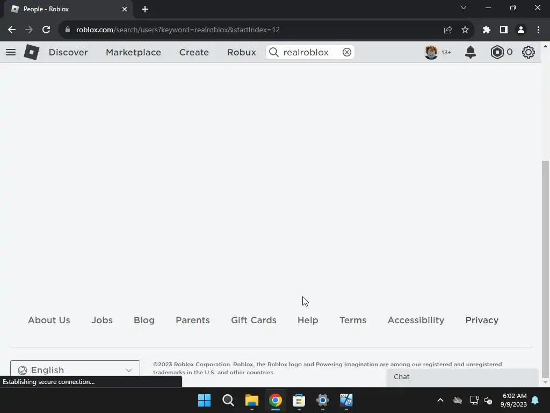Select the People - Roblox tab
The height and width of the screenshot is (413, 550).
pos(68,9)
